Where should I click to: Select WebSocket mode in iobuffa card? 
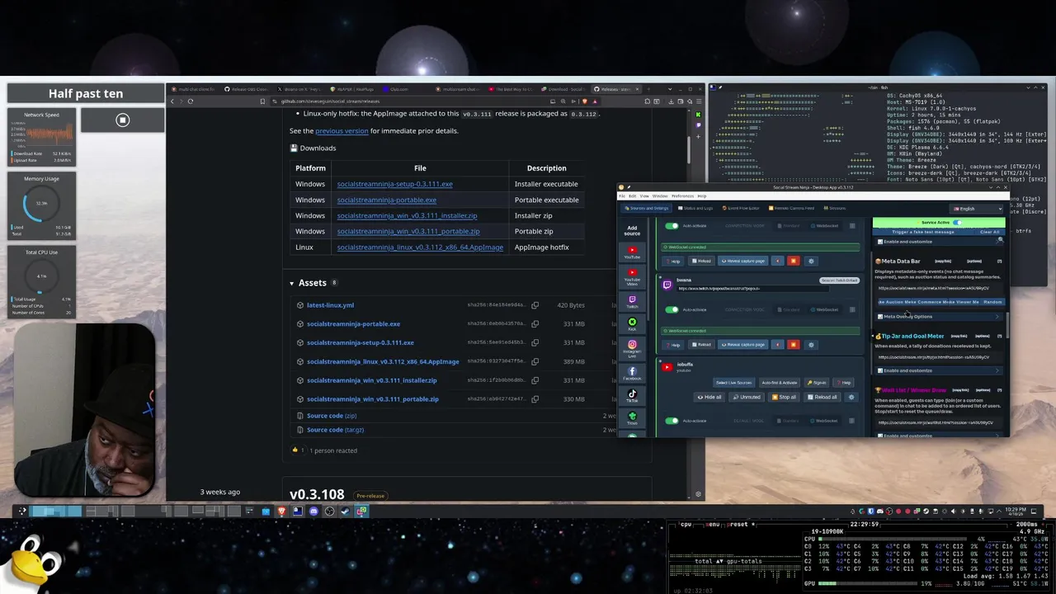(825, 421)
